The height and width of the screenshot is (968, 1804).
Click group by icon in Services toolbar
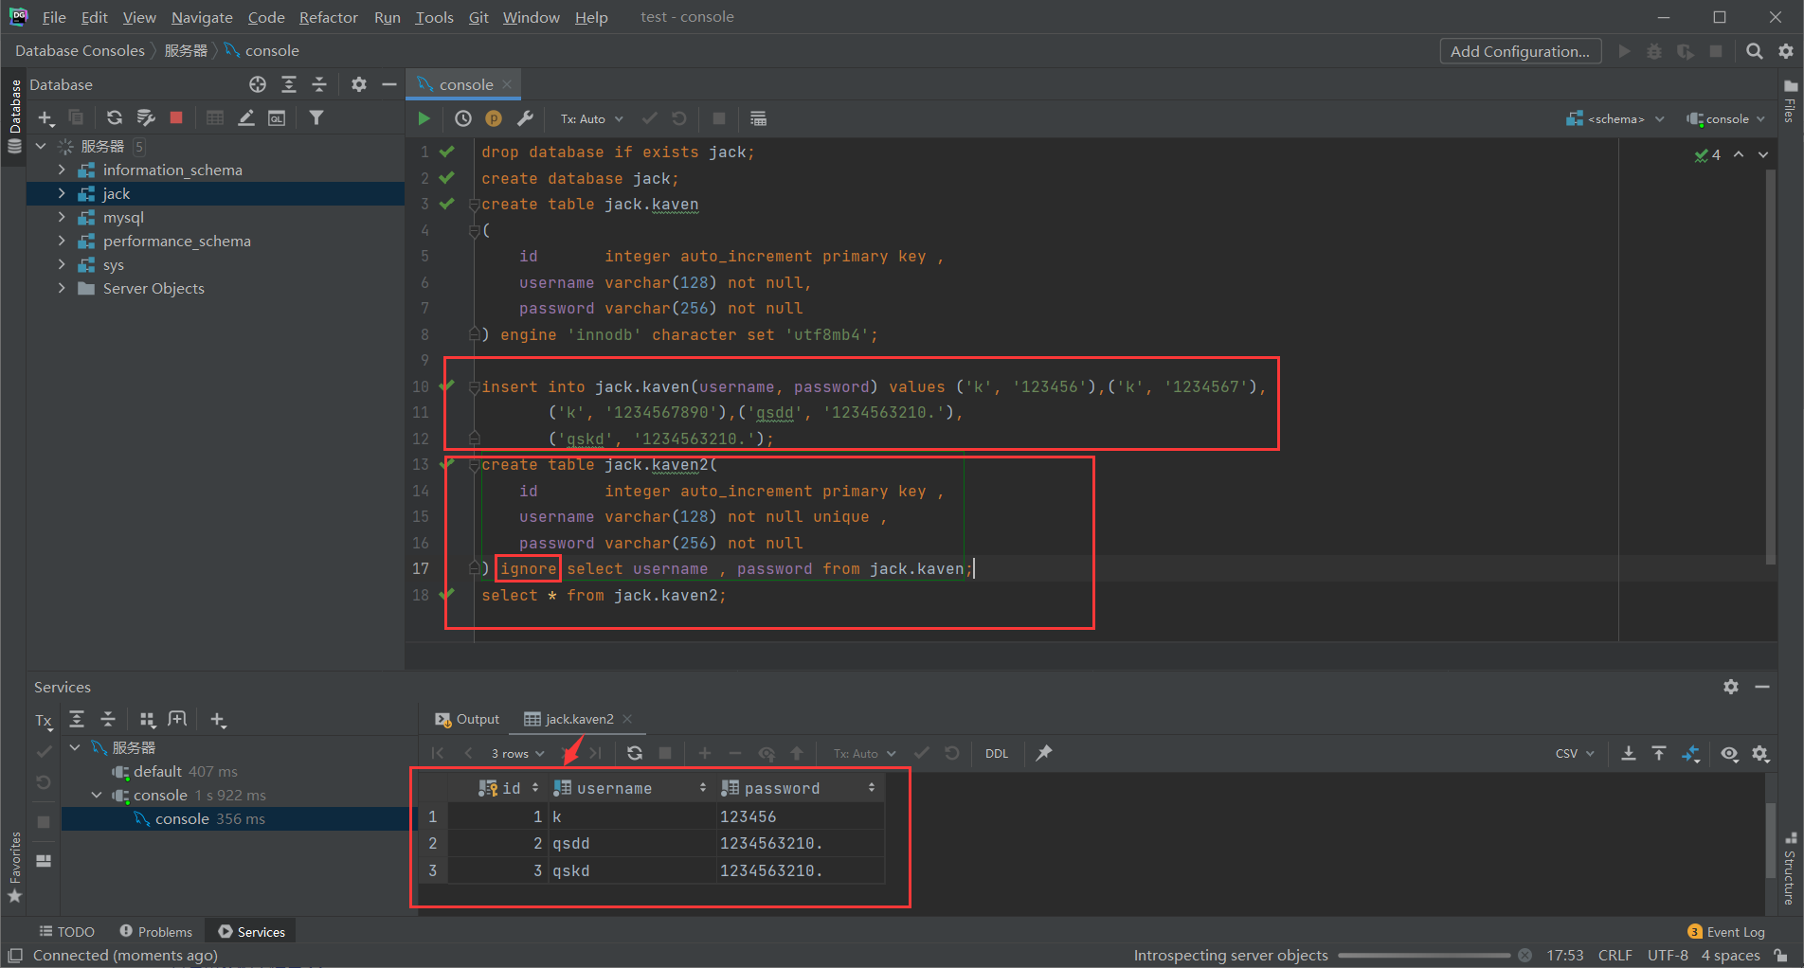pyautogui.click(x=147, y=720)
